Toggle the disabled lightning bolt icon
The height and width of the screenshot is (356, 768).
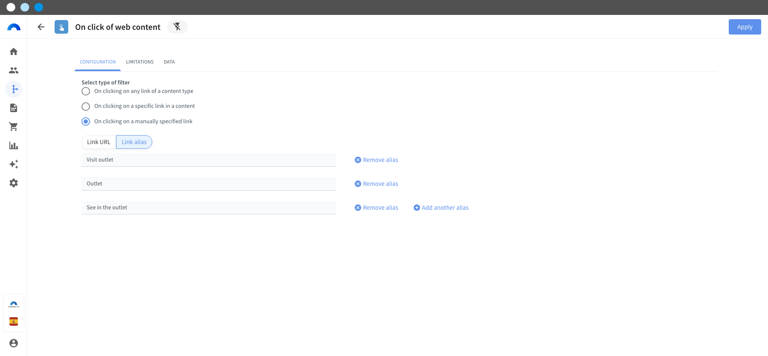pyautogui.click(x=177, y=27)
